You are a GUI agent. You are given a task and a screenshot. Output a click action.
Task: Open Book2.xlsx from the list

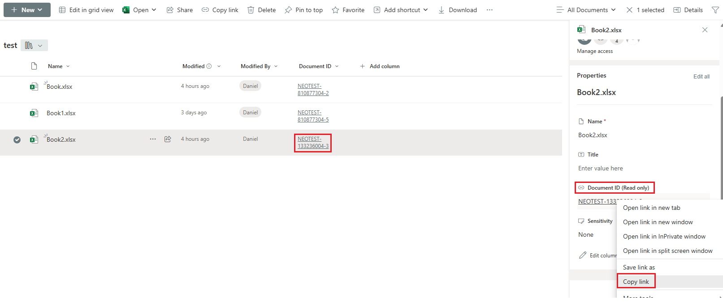(x=61, y=139)
